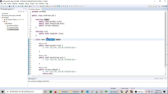The width and height of the screenshot is (168, 94).
Task: Click the Collapse All icon in Package Explorer
Action: [19, 11]
